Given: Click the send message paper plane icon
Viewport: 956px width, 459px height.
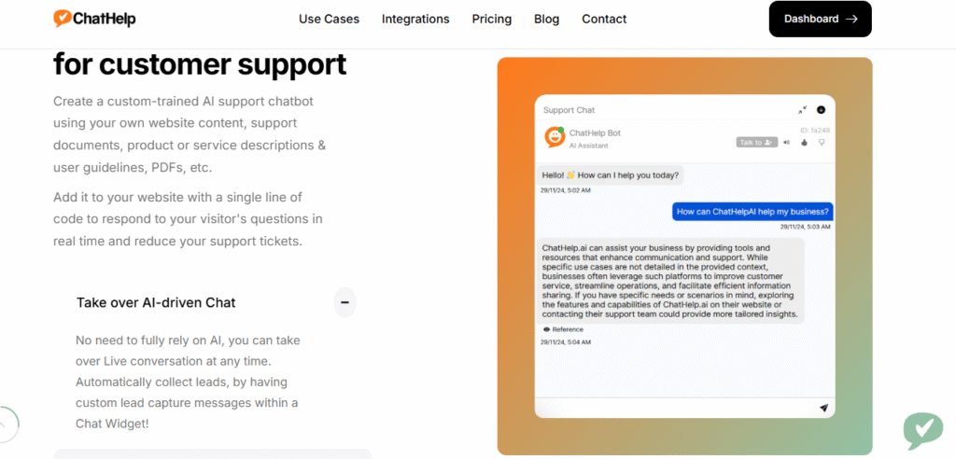Looking at the screenshot, I should [823, 408].
